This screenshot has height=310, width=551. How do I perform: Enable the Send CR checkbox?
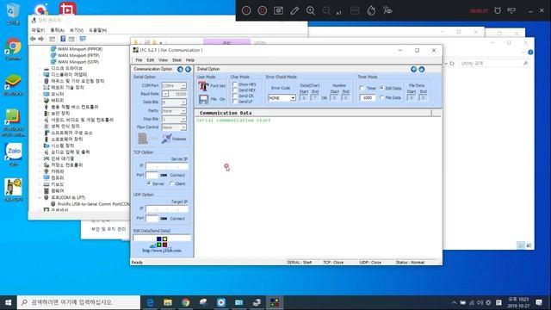[x=235, y=96]
